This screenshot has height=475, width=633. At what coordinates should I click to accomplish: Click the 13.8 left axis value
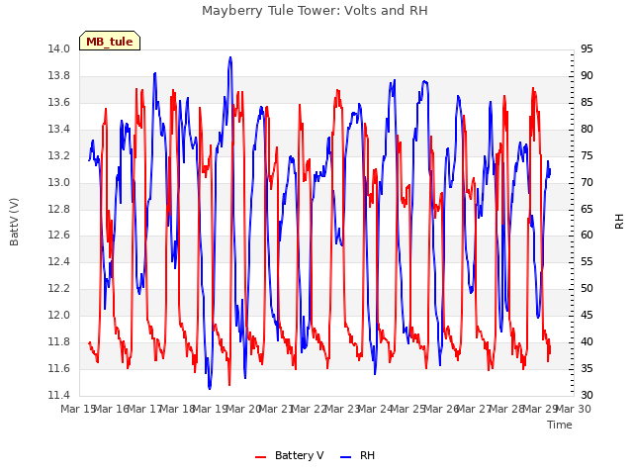[x=59, y=76]
